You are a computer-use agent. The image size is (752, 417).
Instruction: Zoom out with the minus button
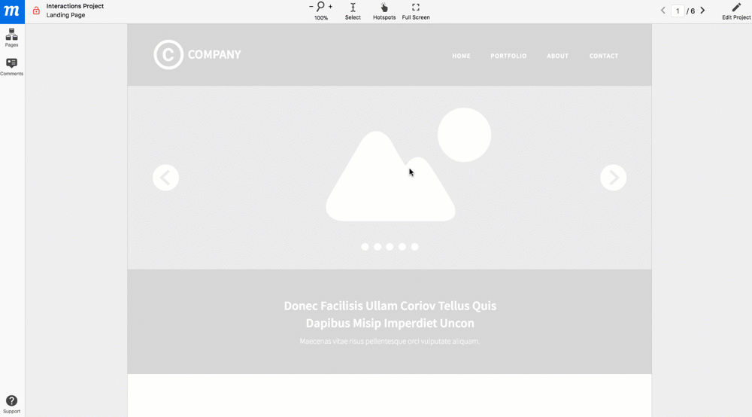pos(311,7)
